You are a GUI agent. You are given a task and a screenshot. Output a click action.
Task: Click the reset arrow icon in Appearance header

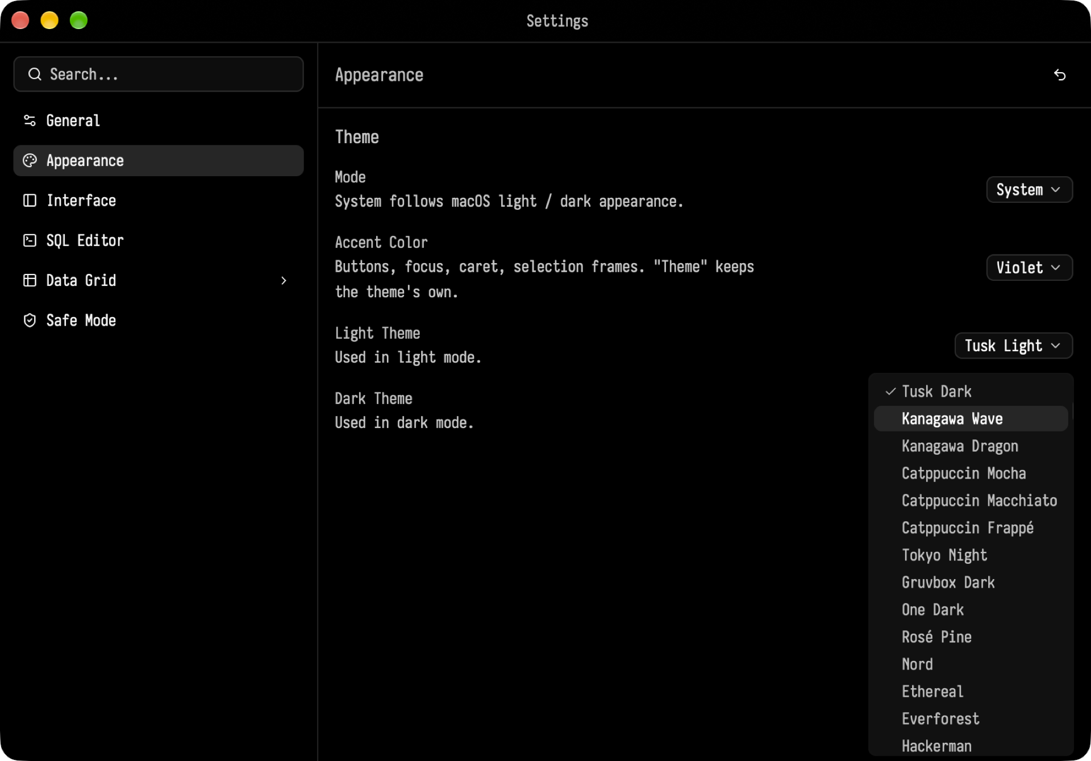[1060, 75]
